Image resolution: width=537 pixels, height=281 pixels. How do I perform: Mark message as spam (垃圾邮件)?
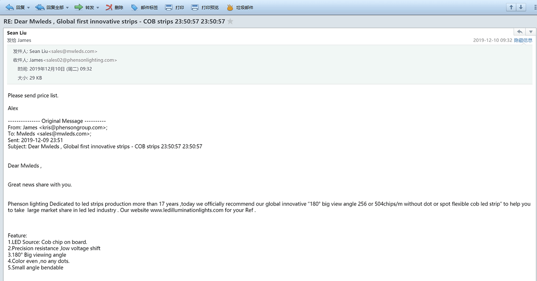coord(240,8)
